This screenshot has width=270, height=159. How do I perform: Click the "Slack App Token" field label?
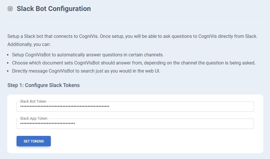pyautogui.click(x=34, y=119)
